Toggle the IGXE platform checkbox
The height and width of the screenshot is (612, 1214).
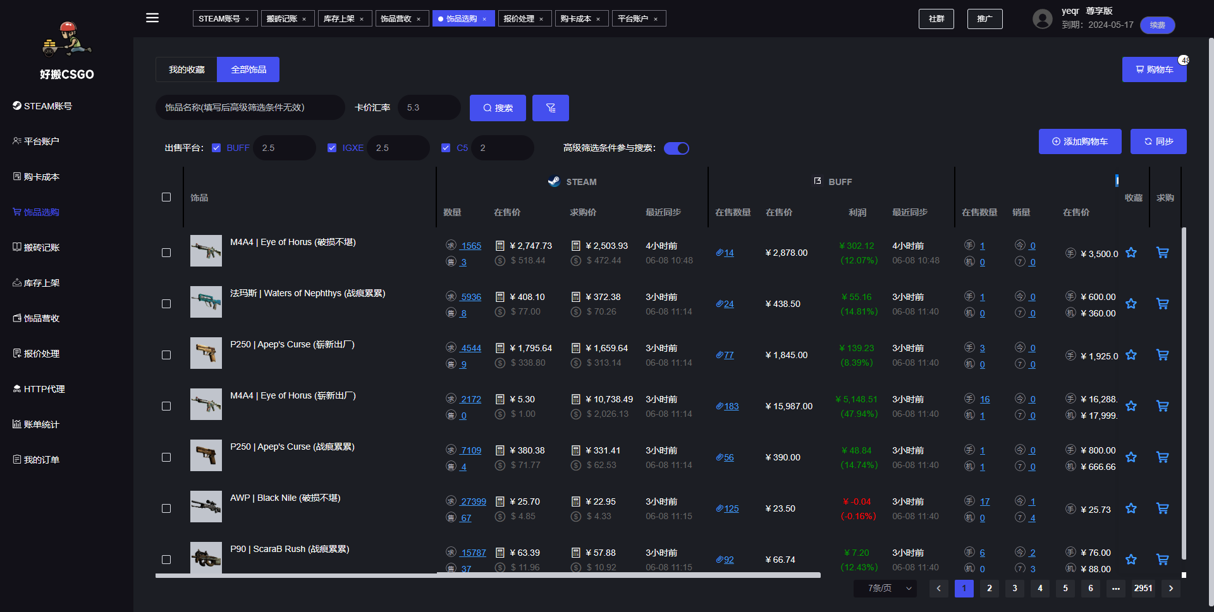click(x=332, y=148)
